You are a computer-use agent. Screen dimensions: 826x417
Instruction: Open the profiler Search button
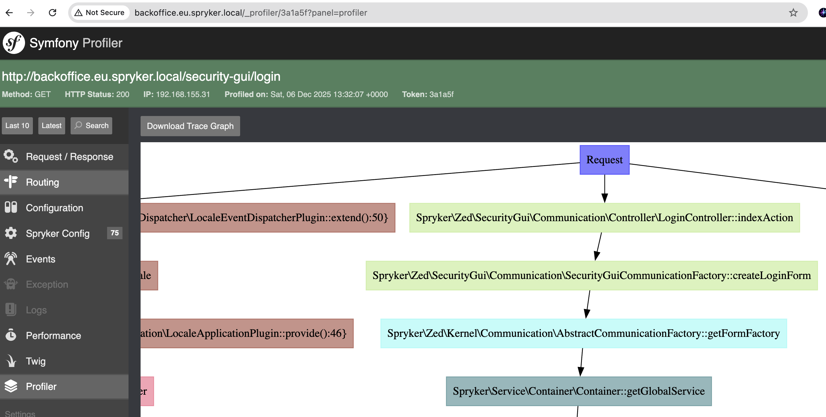91,126
